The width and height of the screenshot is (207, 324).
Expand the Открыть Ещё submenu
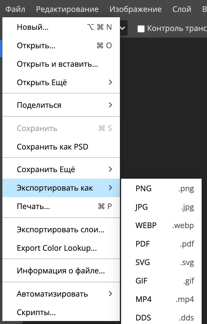click(x=61, y=82)
